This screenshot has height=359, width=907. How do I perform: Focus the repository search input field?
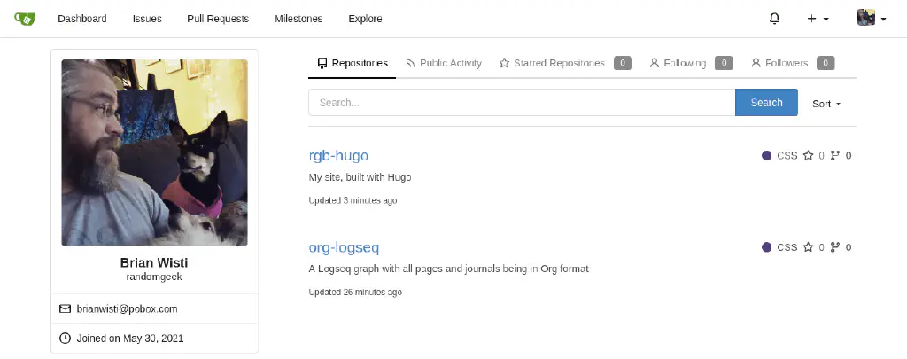(x=521, y=103)
